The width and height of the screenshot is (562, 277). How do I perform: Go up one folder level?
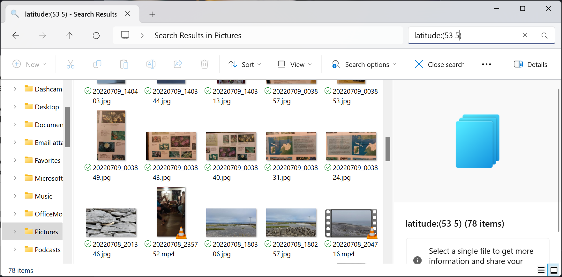point(69,35)
